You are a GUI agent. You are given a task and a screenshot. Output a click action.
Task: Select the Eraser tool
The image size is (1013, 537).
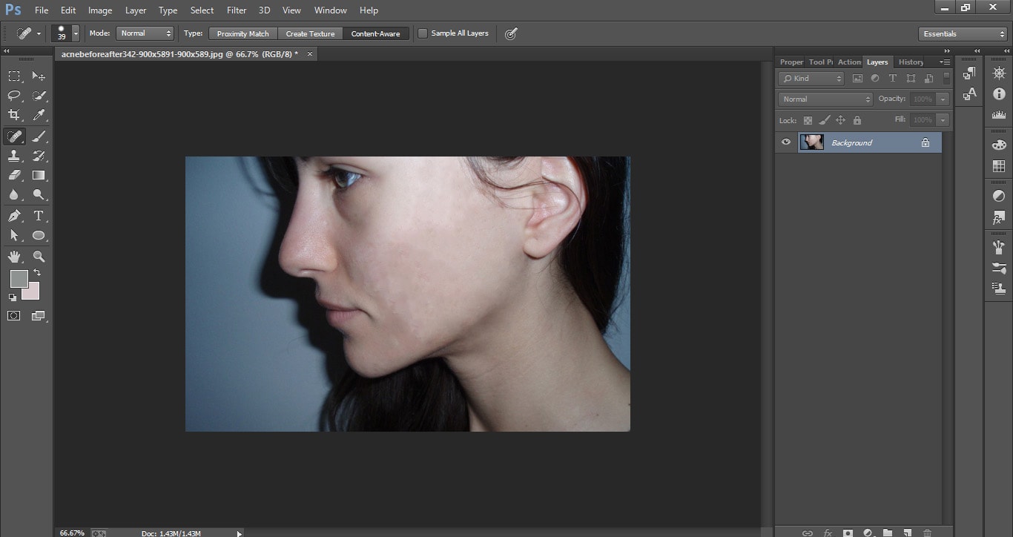(x=14, y=176)
